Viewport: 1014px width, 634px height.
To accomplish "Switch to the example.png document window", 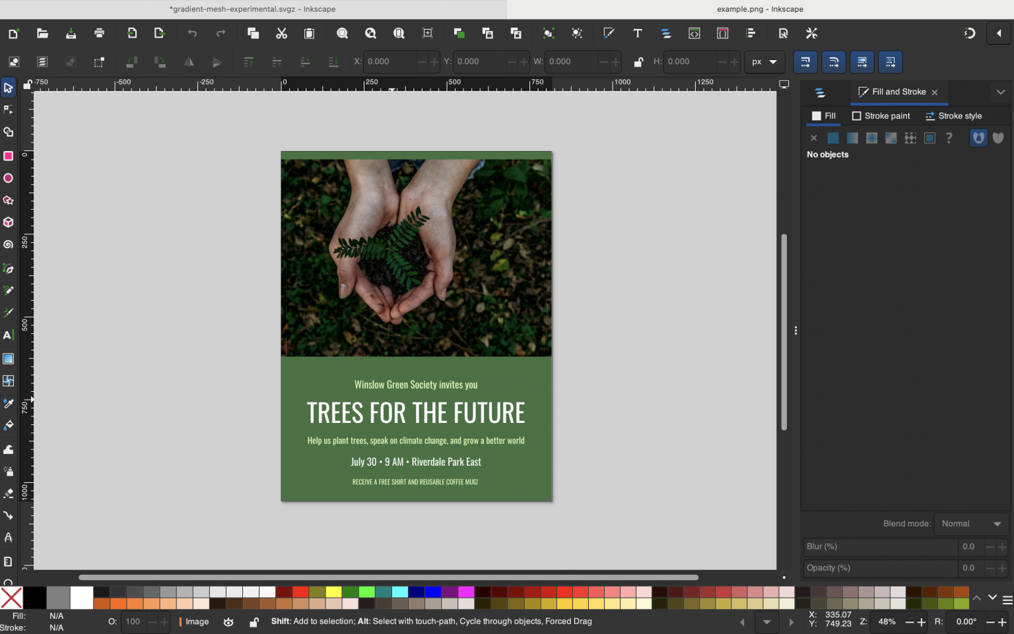I will pos(759,9).
